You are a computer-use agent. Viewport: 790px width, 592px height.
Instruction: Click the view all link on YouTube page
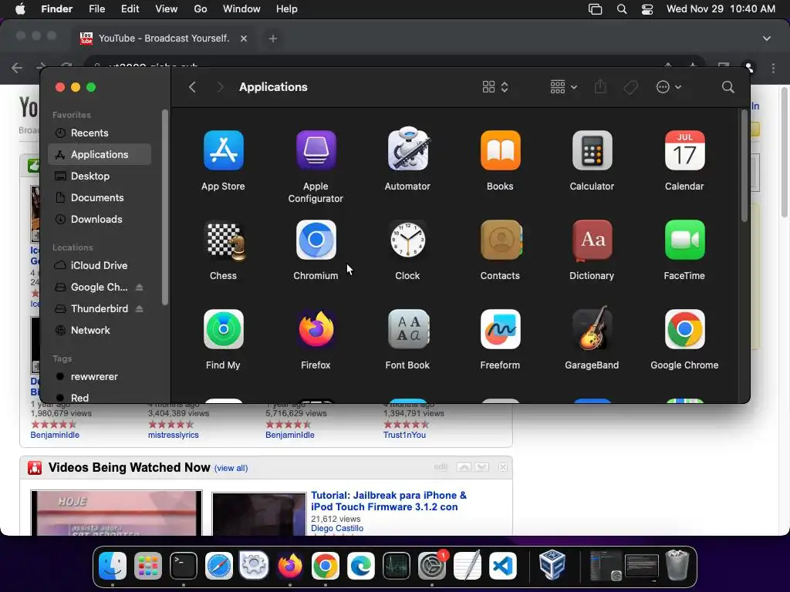click(x=231, y=468)
